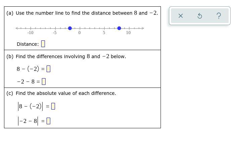Click the part (b) differences instruction text
This screenshot has width=238, height=152.
coord(66,56)
